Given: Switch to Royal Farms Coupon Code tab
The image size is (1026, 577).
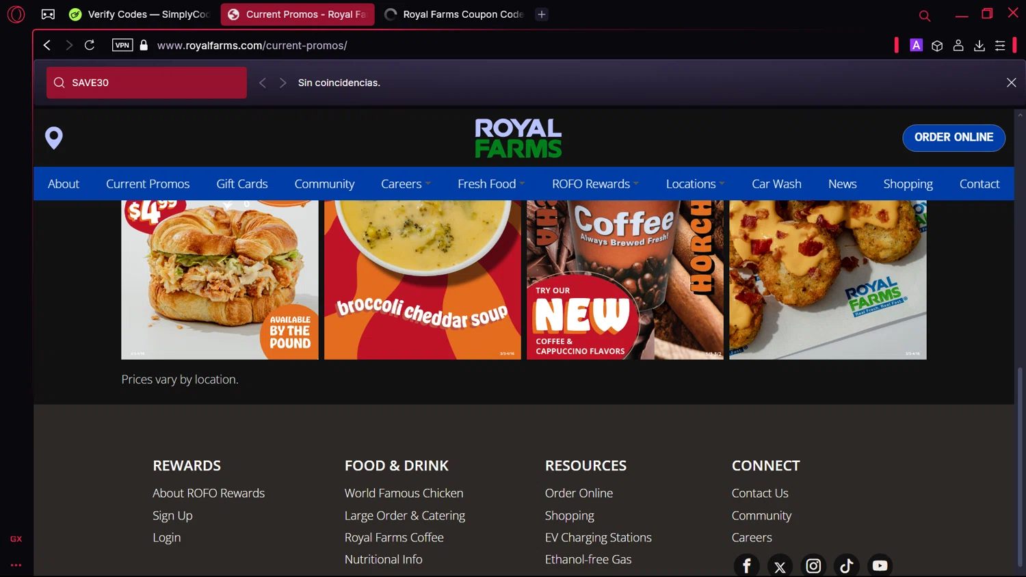Looking at the screenshot, I should 454,14.
